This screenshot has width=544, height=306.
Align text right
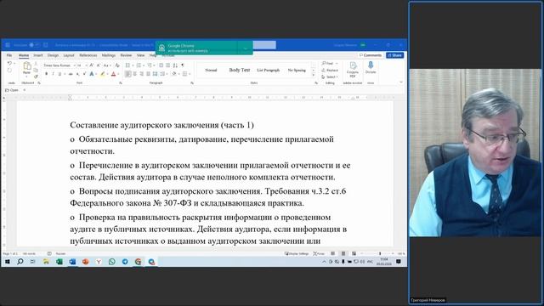coord(142,74)
